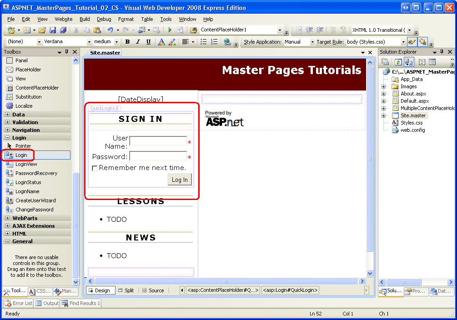This screenshot has width=457, height=320.
Task: Open the font color picker swatch
Action: (161, 41)
